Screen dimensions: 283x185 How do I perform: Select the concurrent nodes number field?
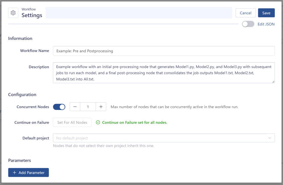tap(88, 107)
